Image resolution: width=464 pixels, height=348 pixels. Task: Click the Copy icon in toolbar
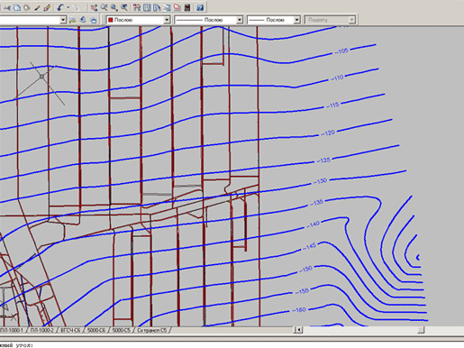pos(17,7)
